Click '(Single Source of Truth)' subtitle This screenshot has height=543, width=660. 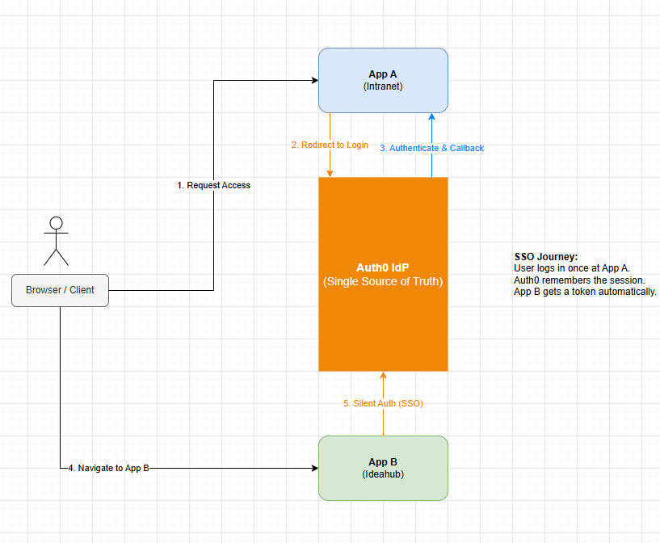coord(383,282)
